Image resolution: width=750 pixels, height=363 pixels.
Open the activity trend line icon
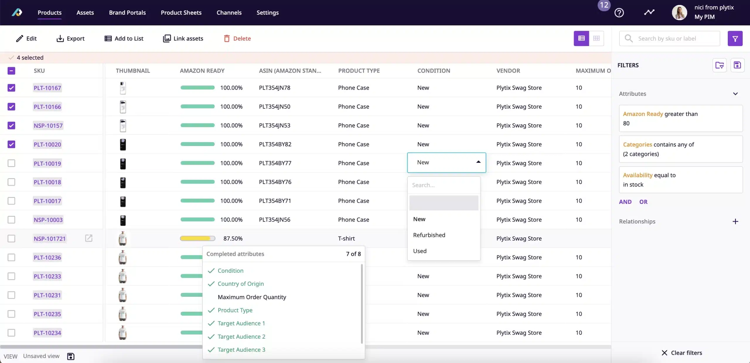tap(649, 12)
